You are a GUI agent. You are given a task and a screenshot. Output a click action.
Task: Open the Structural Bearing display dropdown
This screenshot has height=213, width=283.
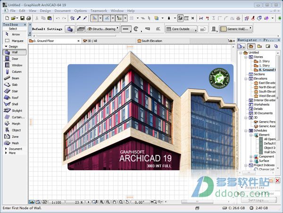pyautogui.click(x=103, y=29)
